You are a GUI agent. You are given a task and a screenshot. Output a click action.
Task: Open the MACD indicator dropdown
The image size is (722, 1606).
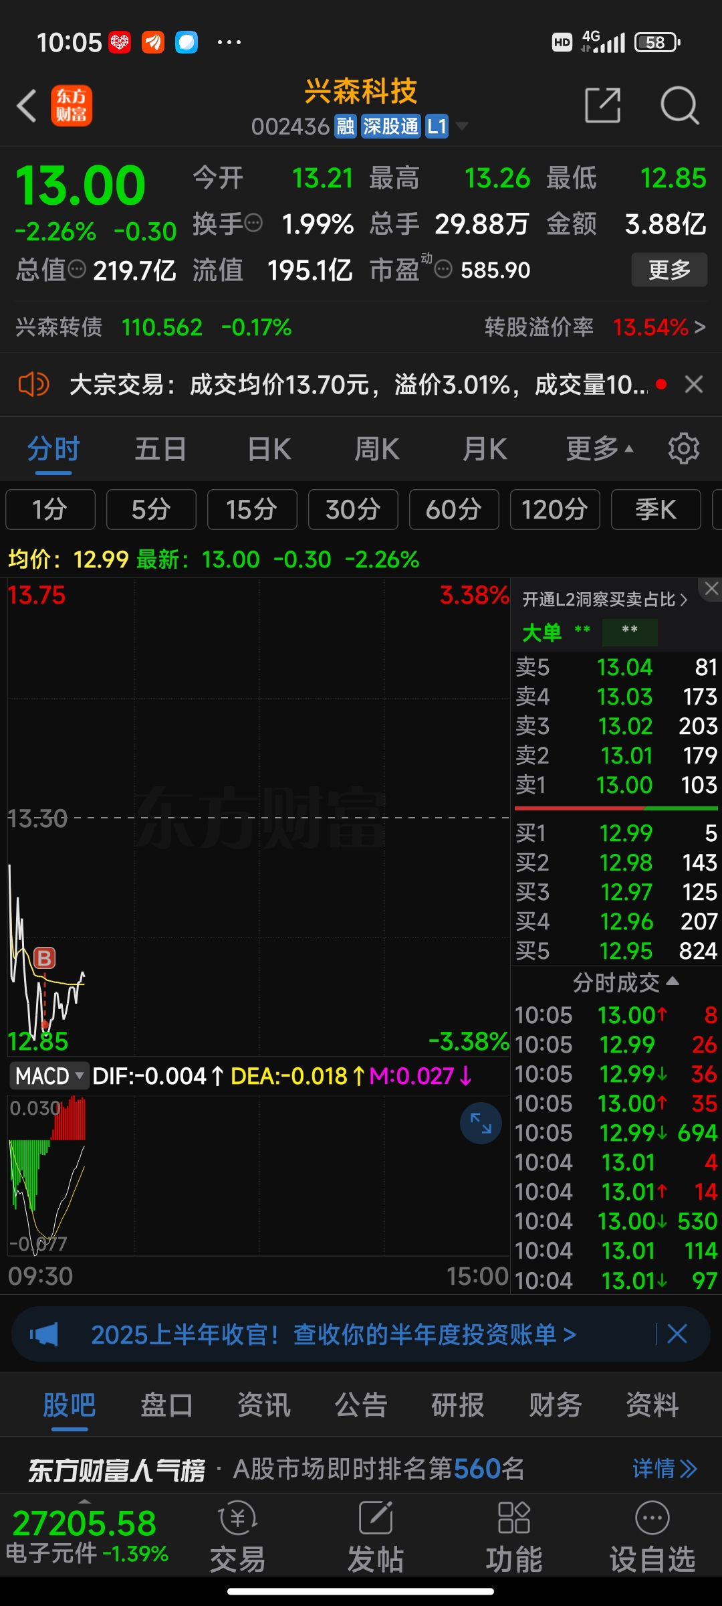(x=49, y=1076)
